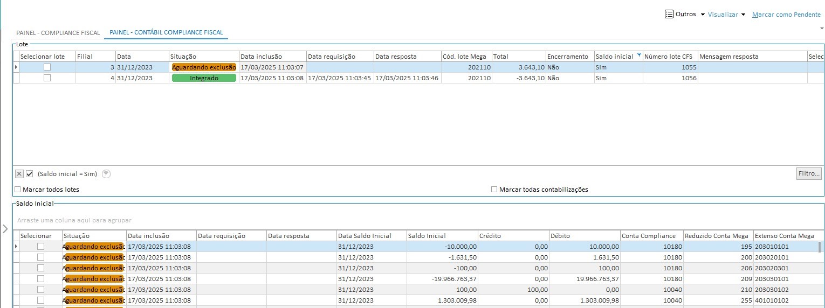
Task: Sort Lote grid by Situação header
Action: point(204,57)
